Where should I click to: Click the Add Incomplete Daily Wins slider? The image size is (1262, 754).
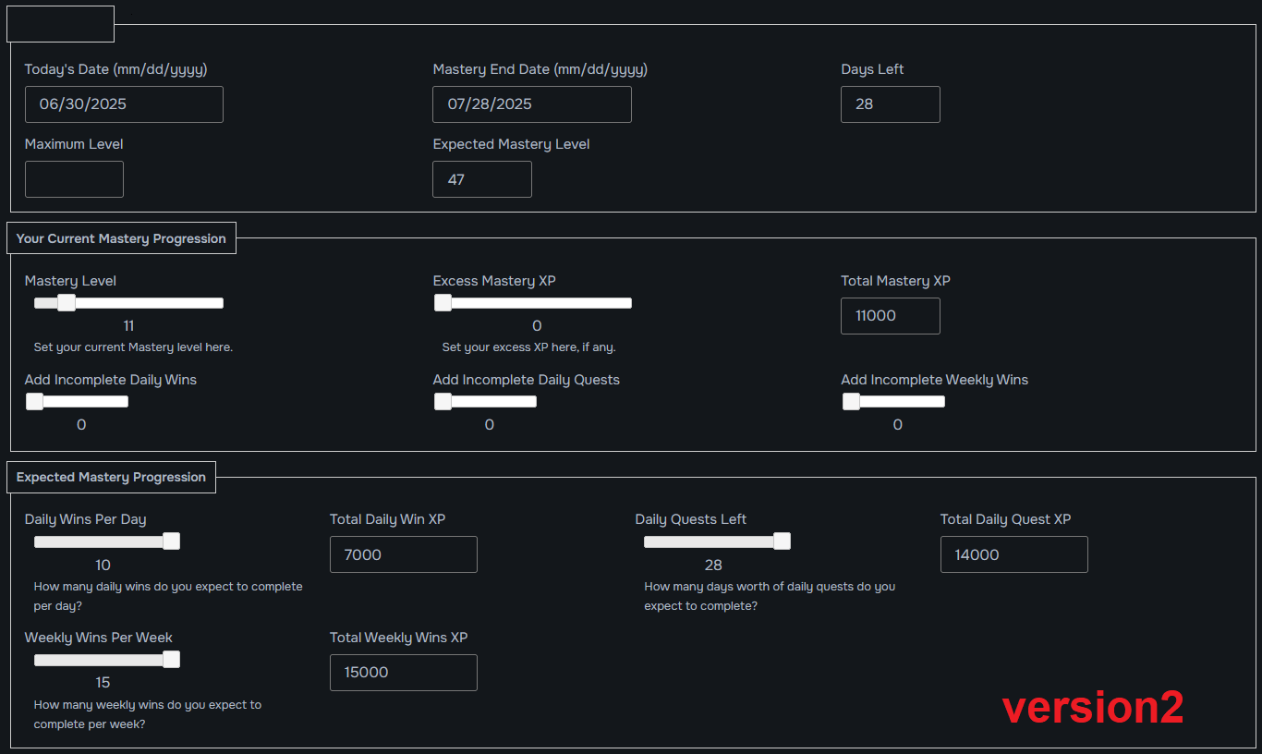(77, 401)
